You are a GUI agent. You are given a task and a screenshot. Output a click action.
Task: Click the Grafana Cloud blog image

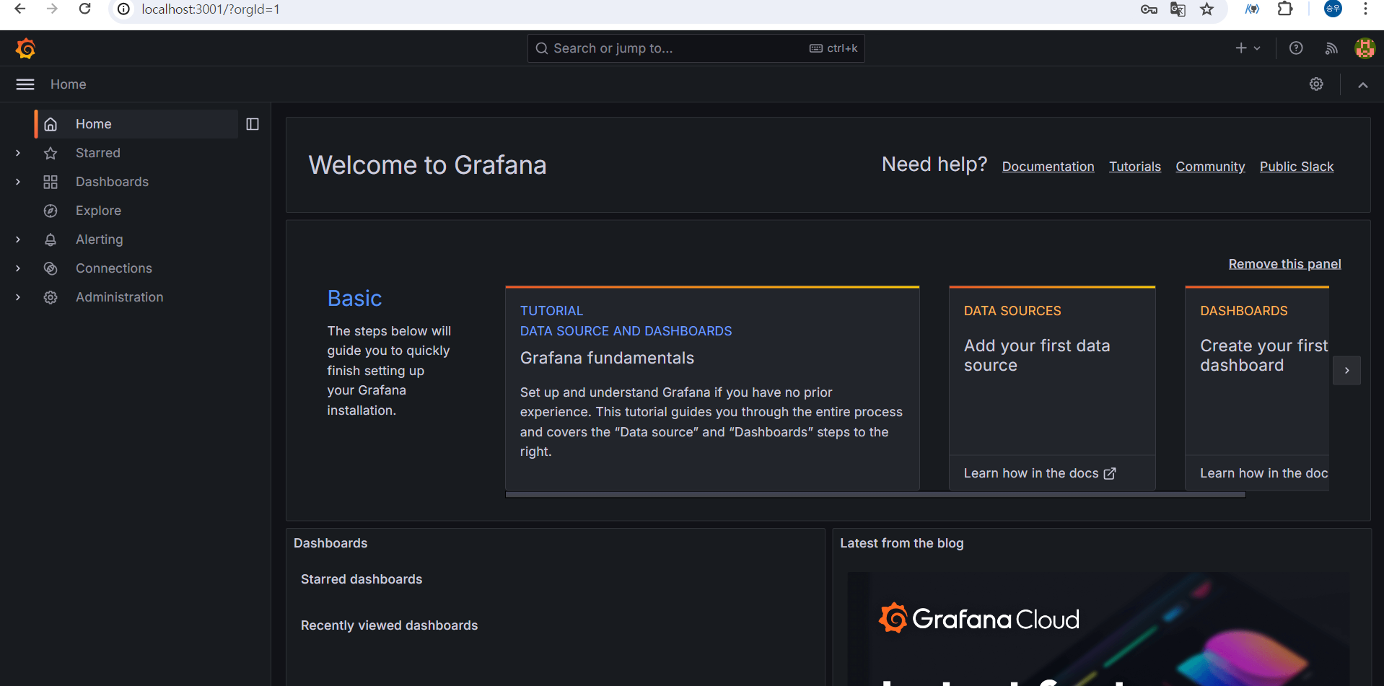tap(1098, 629)
